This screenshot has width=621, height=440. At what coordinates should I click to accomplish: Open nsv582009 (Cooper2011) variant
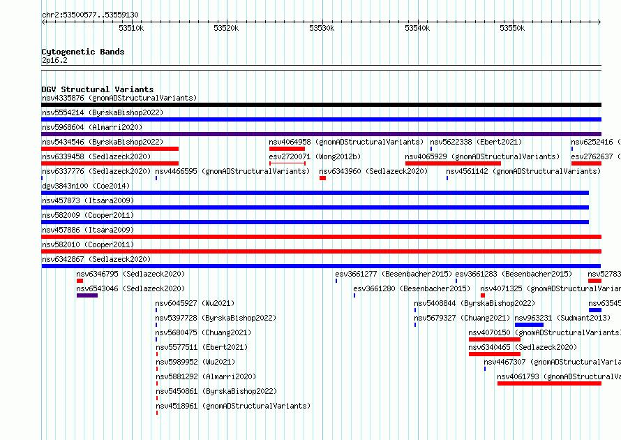(x=88, y=215)
